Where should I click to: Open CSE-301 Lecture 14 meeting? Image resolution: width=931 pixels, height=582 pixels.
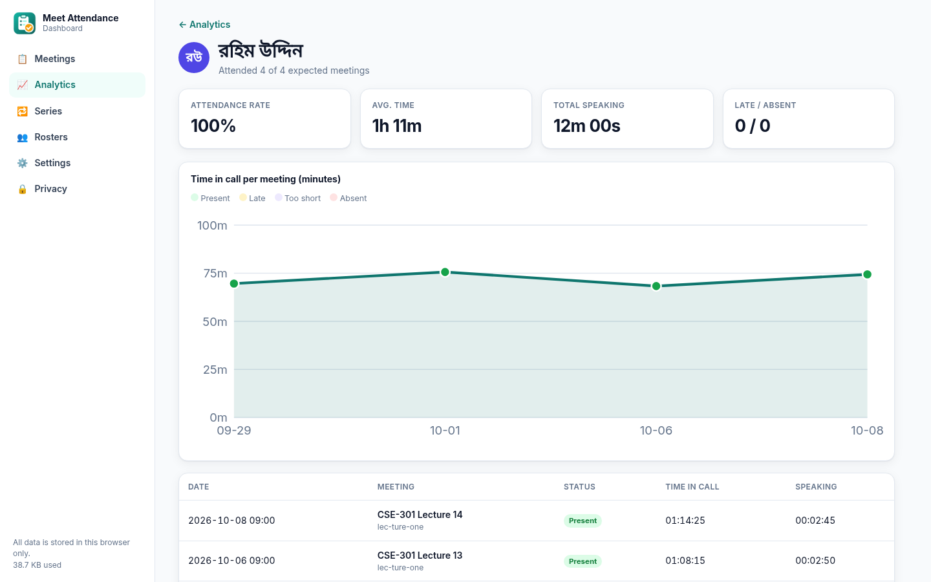point(420,515)
